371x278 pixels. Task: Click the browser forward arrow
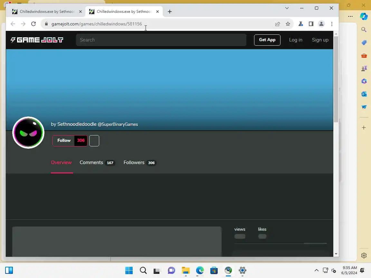coord(23,24)
